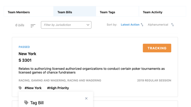This screenshot has width=191, height=107.
Task: Go to the Team Tags tab
Action: [107, 12]
